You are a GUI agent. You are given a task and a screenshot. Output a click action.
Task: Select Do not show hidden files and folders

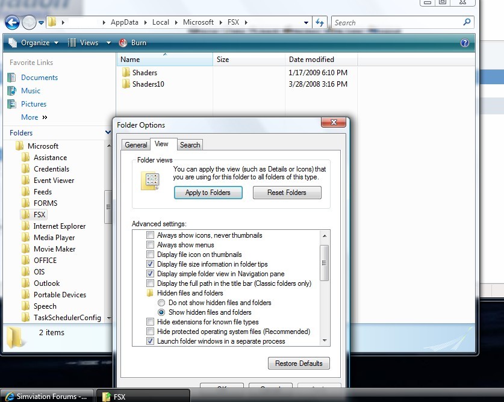(161, 303)
